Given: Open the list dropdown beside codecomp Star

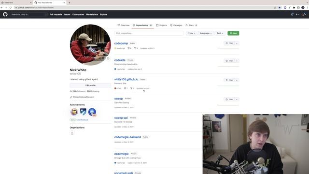Looking at the screenshot, I should pyautogui.click(x=237, y=43).
